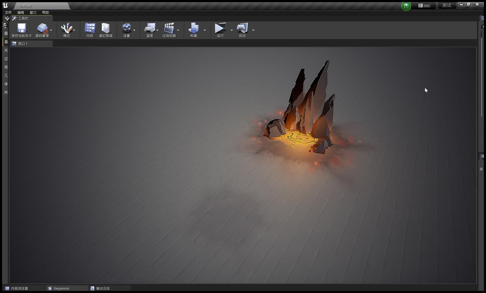Screen dimensions: 486x293
Task: Launch the game with 启动 icon
Action: tap(242, 28)
